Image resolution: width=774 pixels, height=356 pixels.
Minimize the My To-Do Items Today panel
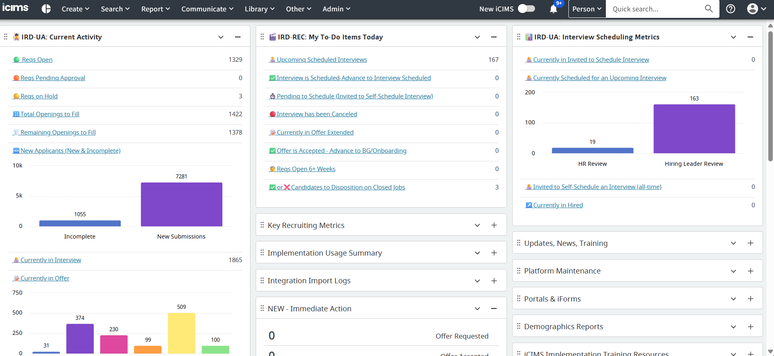(494, 37)
